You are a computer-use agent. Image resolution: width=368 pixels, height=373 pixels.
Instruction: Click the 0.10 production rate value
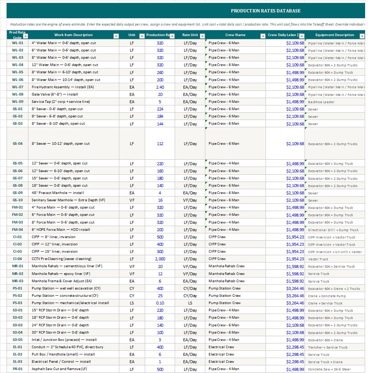(160, 303)
